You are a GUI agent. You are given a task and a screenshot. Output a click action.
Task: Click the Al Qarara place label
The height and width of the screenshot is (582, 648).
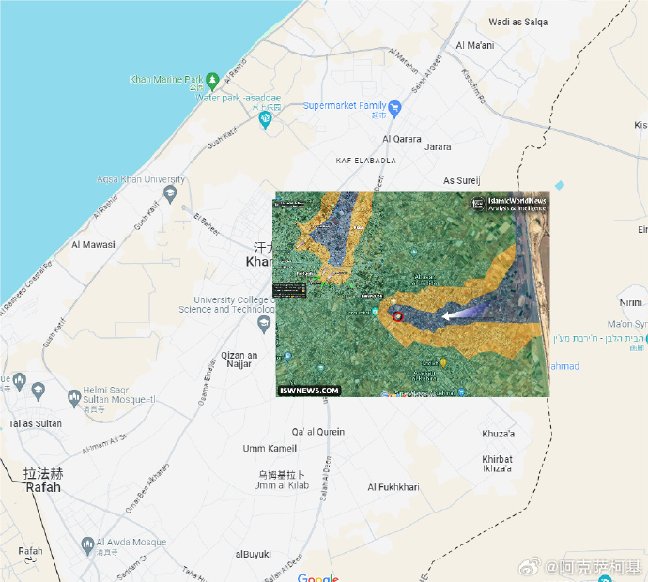(402, 139)
